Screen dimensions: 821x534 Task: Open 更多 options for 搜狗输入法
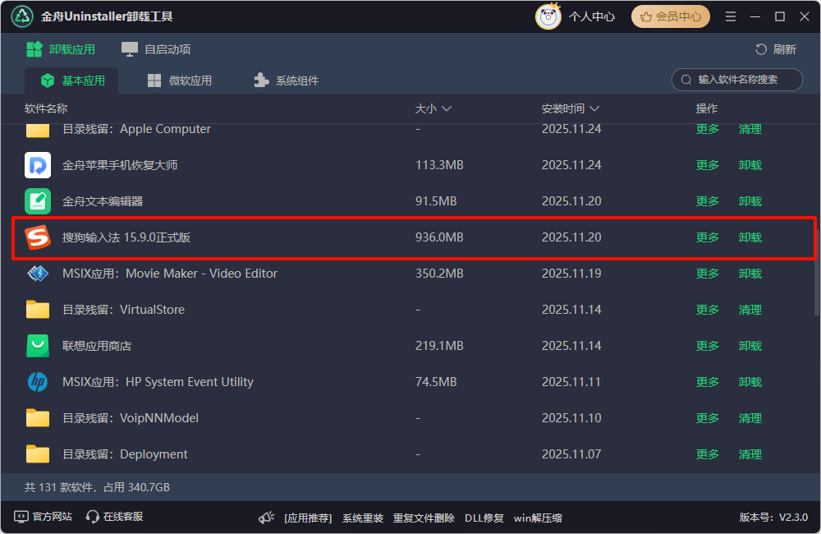pos(707,237)
